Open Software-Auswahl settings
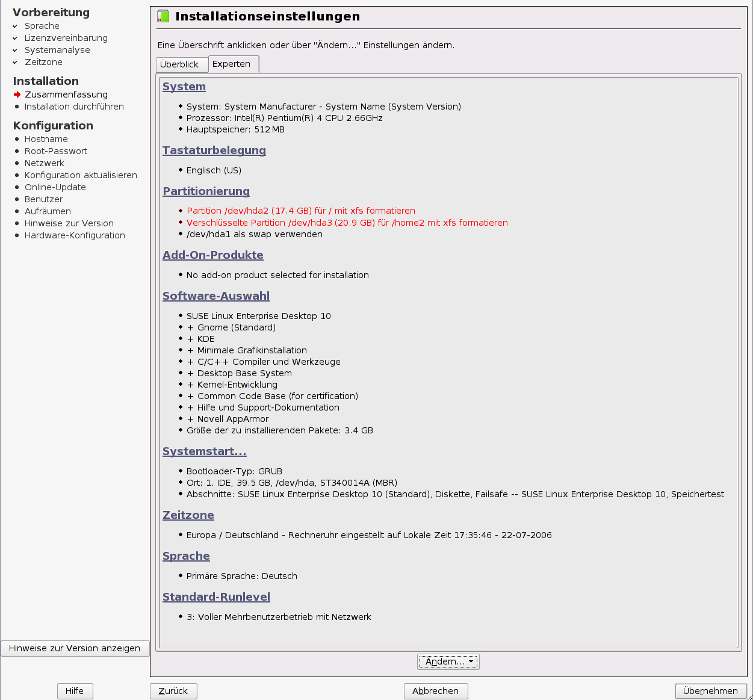Image resolution: width=753 pixels, height=700 pixels. click(216, 296)
